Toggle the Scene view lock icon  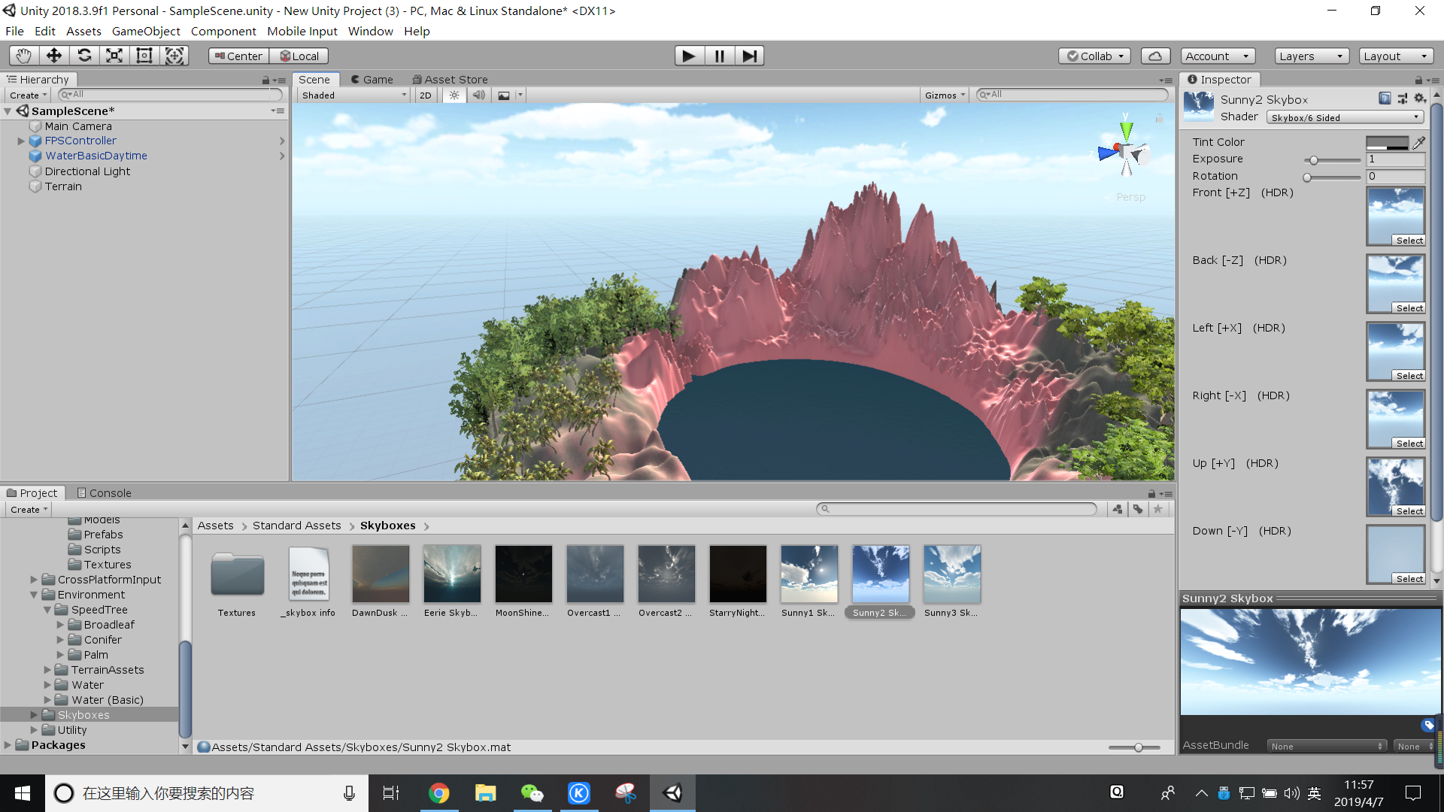[1159, 118]
